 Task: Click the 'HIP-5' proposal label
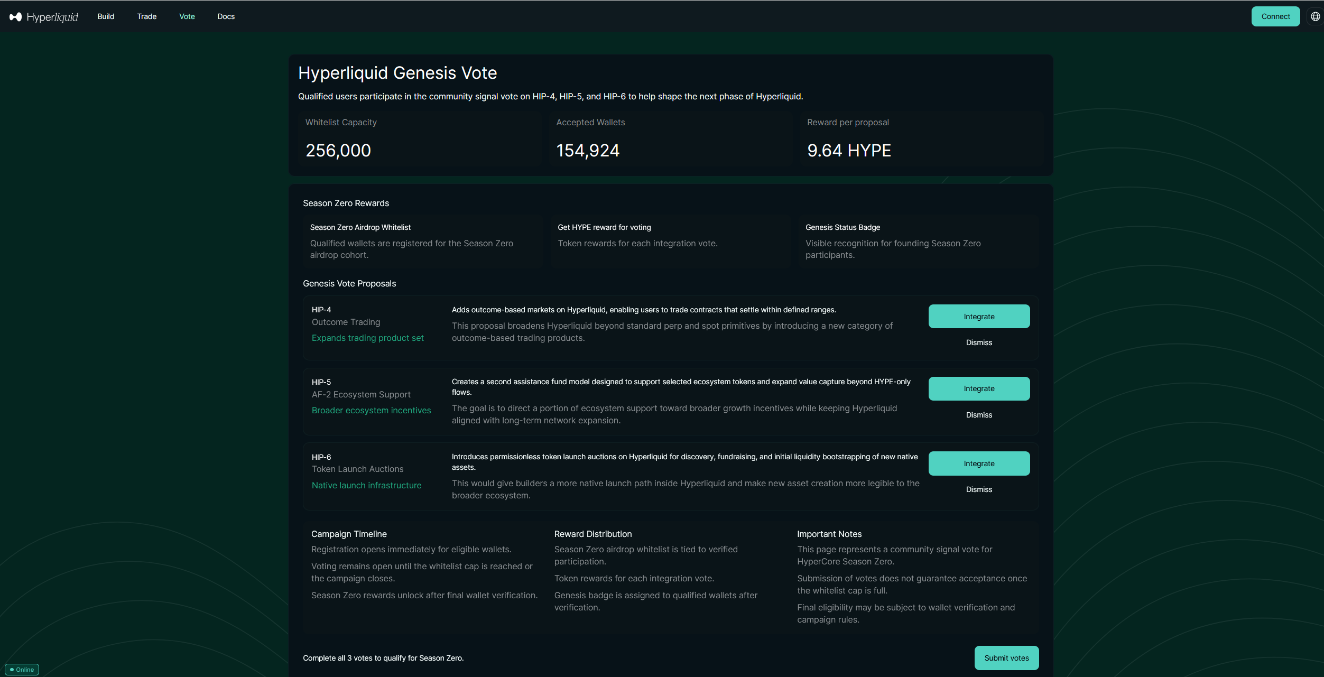click(321, 382)
